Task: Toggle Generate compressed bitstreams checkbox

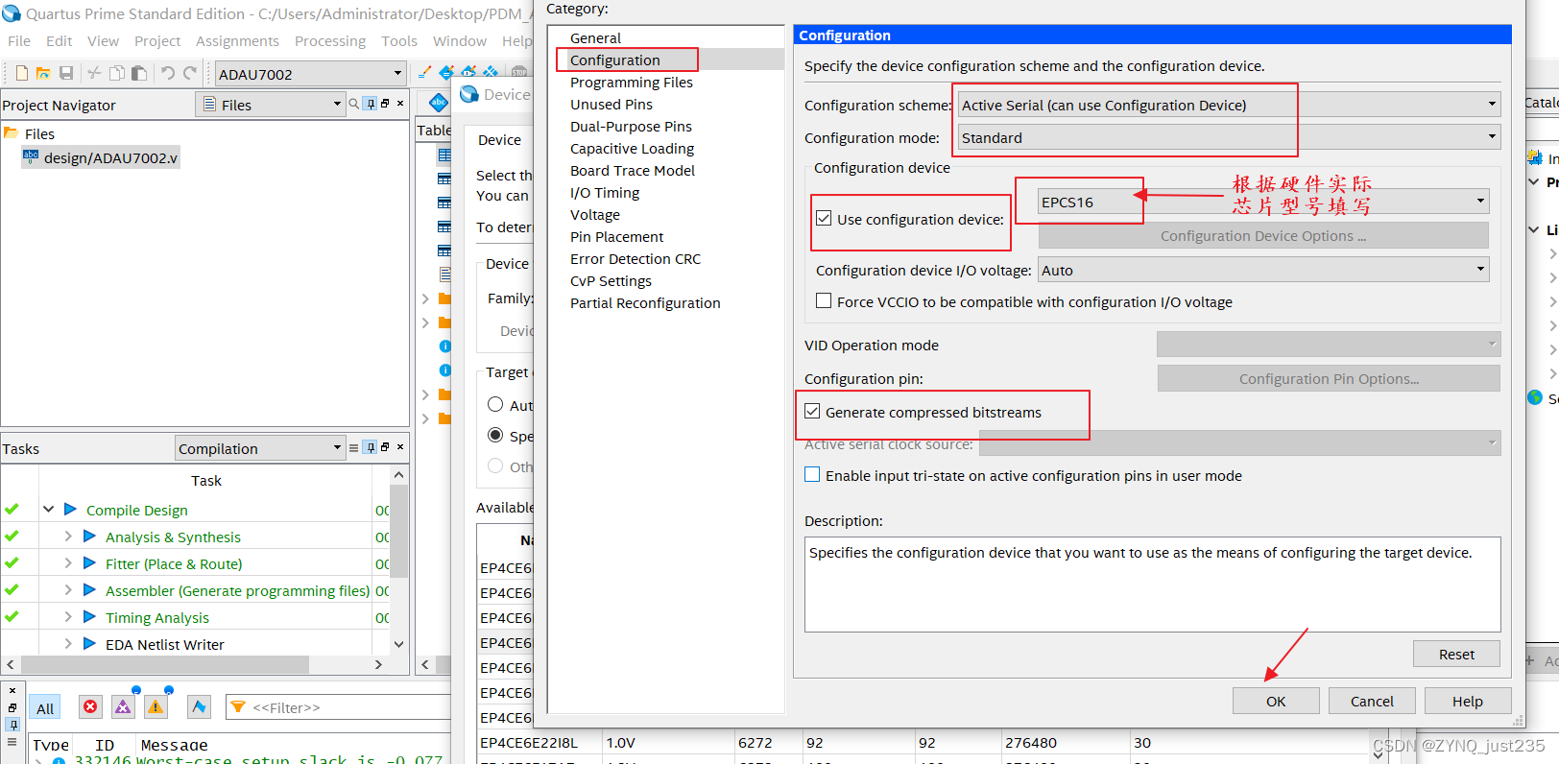Action: pos(812,411)
